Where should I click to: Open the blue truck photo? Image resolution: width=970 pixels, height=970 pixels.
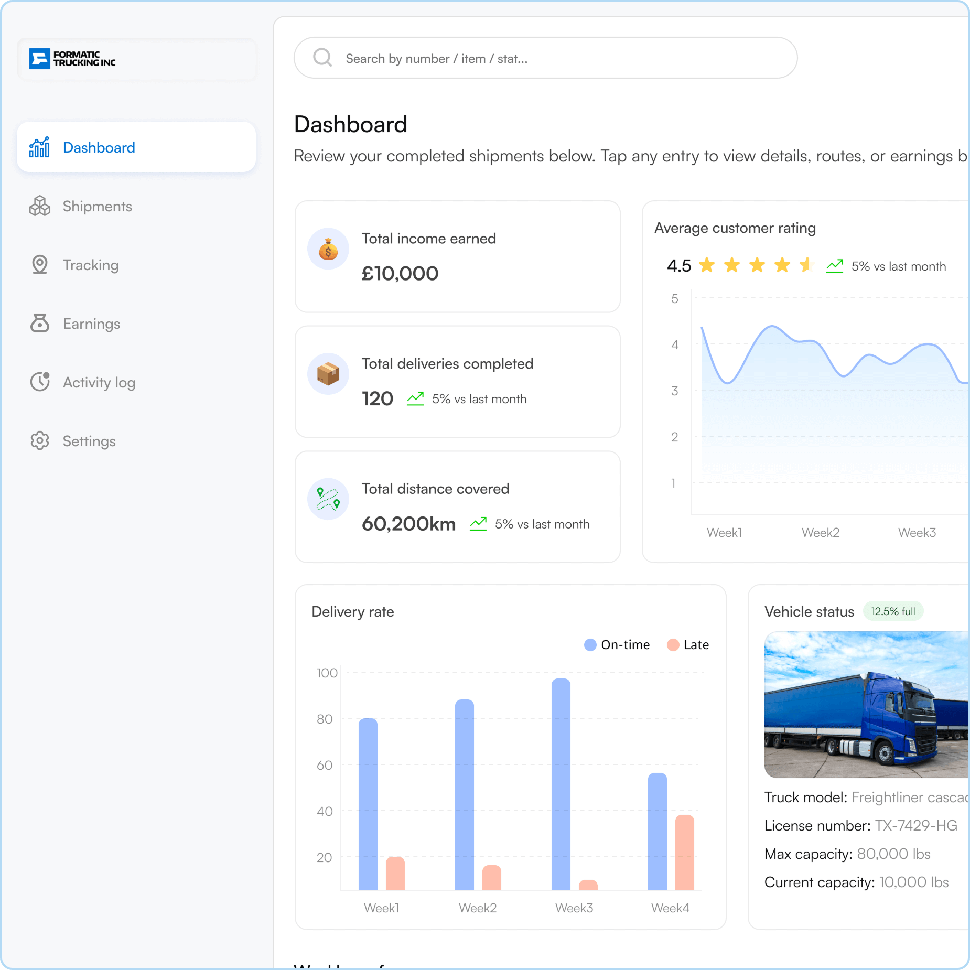click(865, 704)
